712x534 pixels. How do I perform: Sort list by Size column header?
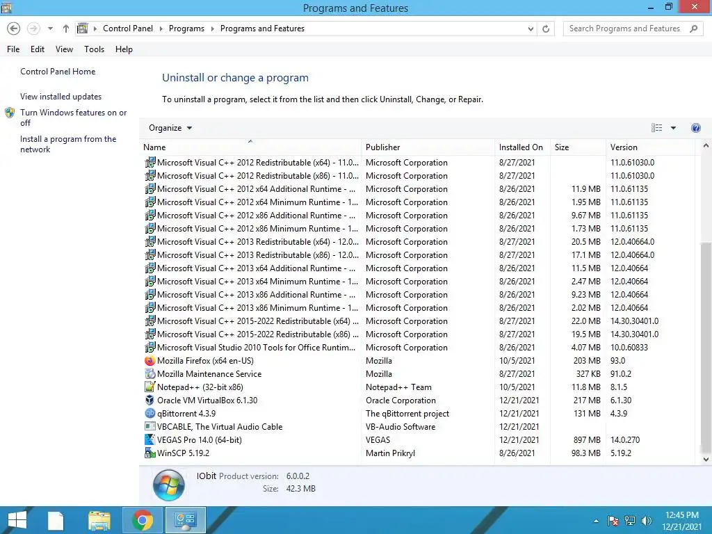pos(578,147)
